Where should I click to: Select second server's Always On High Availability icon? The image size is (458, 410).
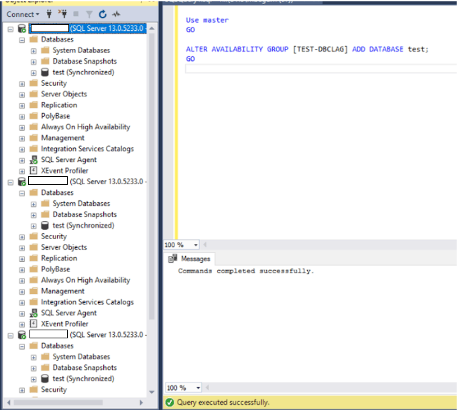pos(34,280)
